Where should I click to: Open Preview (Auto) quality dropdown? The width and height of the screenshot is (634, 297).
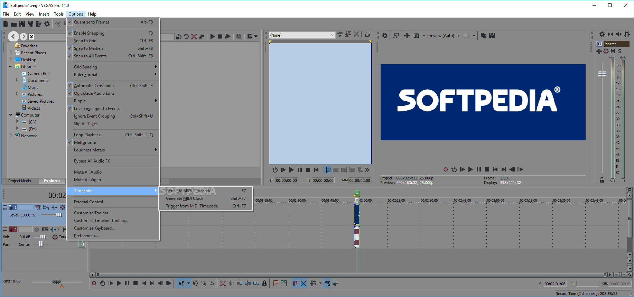click(x=444, y=36)
